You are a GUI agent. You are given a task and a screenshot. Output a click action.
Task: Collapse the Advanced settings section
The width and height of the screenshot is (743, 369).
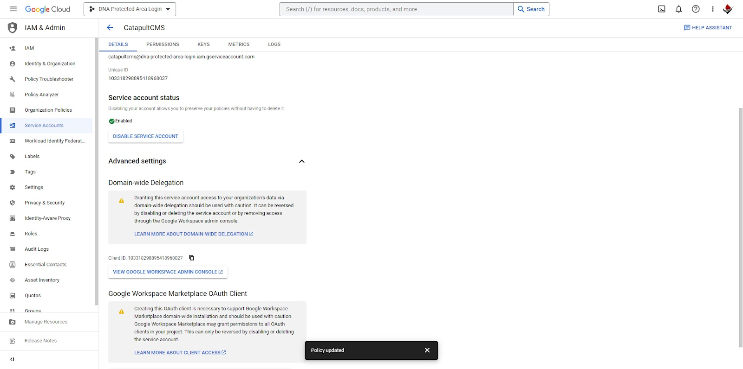(x=302, y=161)
